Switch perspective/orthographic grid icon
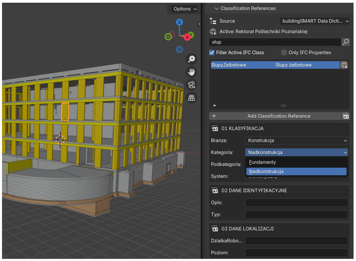The height and width of the screenshot is (261, 356). [192, 98]
